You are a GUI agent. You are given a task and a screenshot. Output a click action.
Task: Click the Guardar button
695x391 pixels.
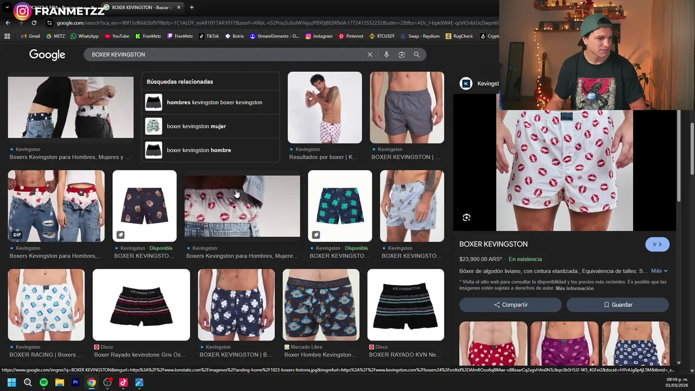pos(618,305)
